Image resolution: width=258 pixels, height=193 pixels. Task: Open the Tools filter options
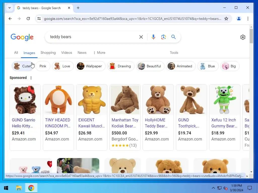point(174,53)
